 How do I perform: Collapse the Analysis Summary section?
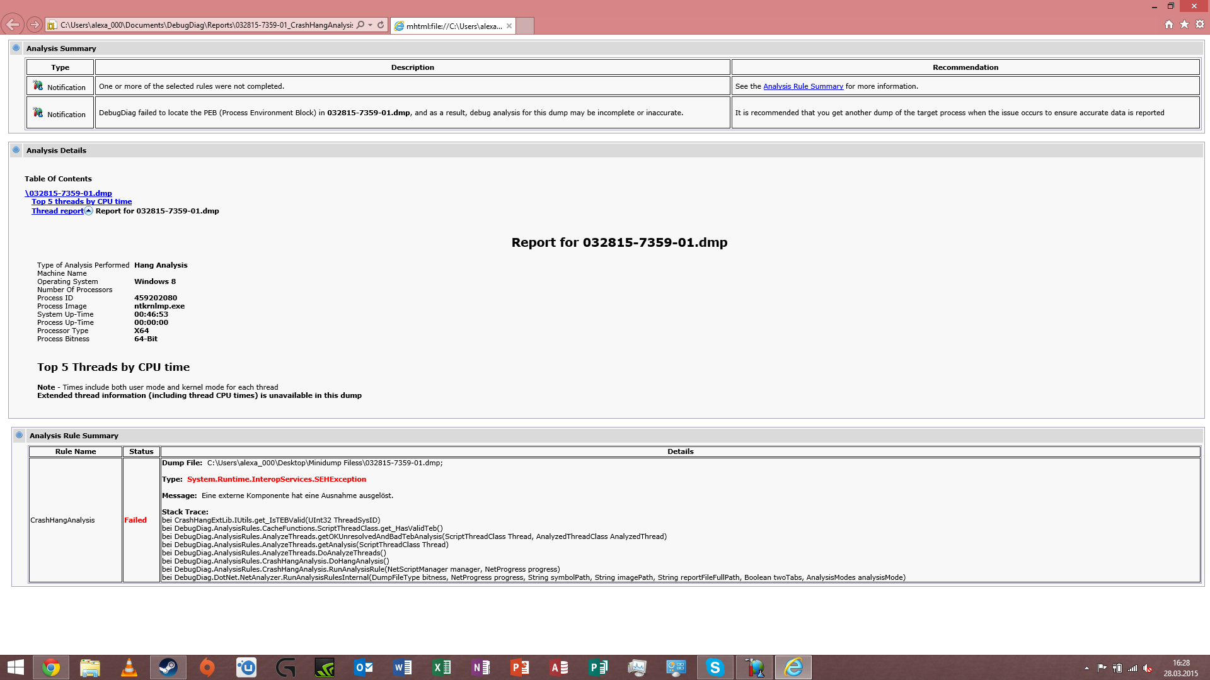click(x=16, y=48)
